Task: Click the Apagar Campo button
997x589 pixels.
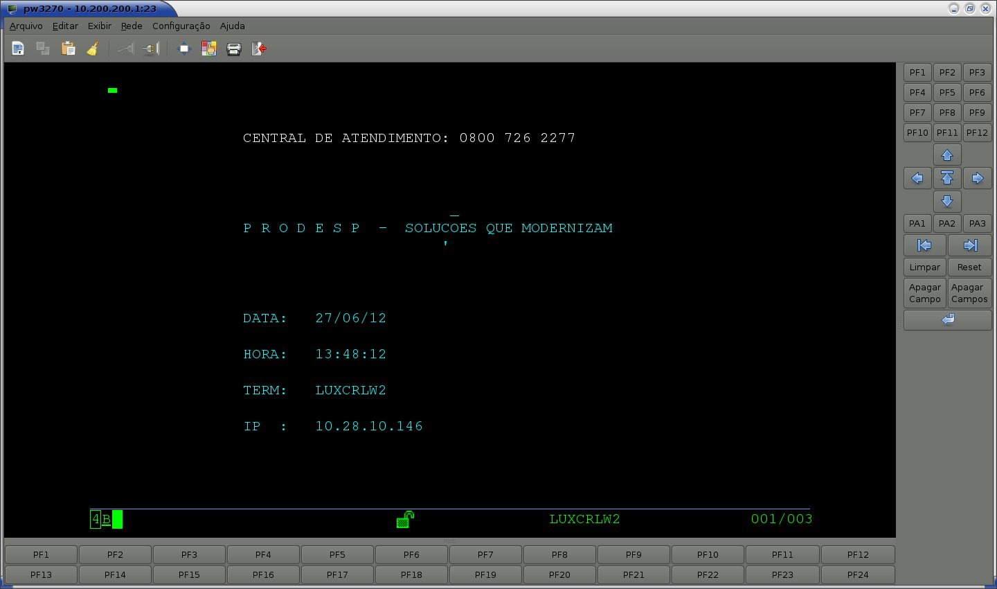Action: (x=924, y=293)
